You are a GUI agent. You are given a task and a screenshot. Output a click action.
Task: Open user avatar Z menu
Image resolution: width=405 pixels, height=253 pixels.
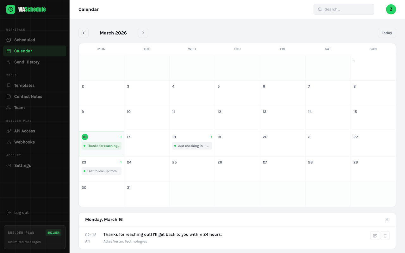391,9
